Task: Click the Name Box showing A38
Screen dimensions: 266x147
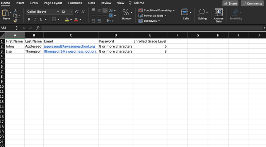Action: click(x=8, y=28)
